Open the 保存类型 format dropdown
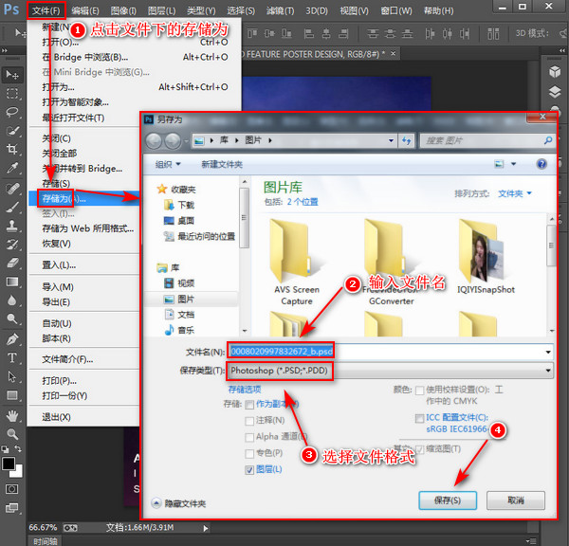The image size is (569, 546). pos(390,371)
